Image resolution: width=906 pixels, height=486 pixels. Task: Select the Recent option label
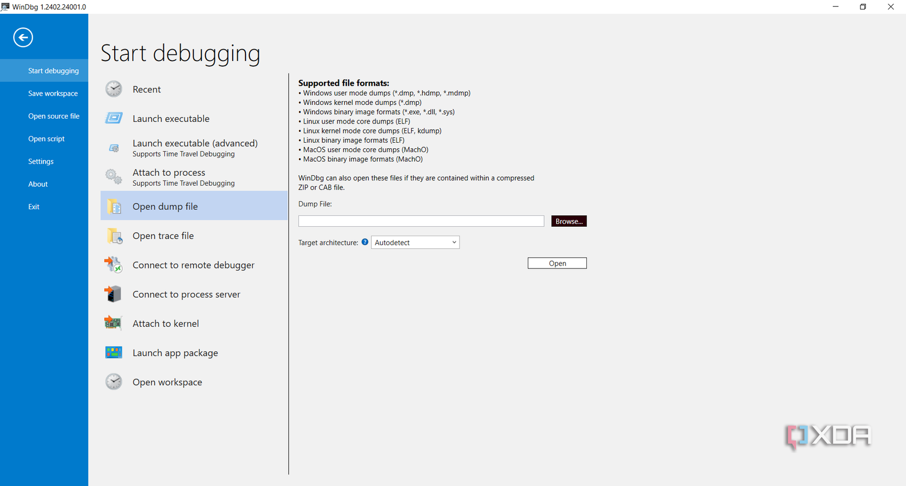[x=147, y=90]
